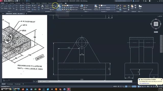Click the Mirror tool
Viewport: 163px width, 91px height.
coord(28,7)
